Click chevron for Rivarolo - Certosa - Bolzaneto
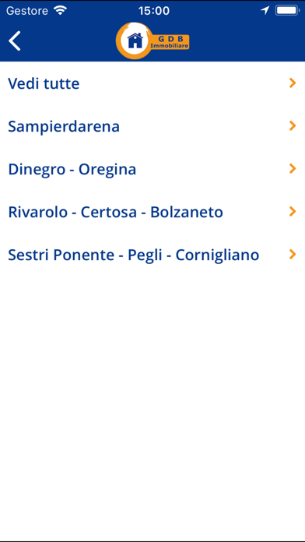Viewport: 305px width, 542px height. pyautogui.click(x=293, y=212)
